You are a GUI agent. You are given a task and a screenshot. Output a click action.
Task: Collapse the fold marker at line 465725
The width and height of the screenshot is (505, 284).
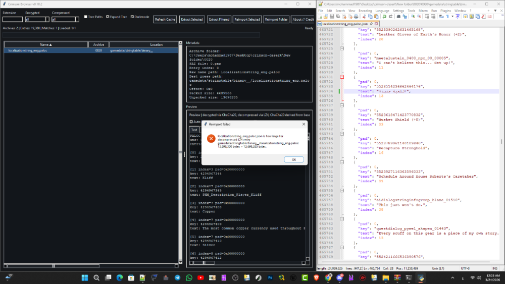click(x=342, y=48)
